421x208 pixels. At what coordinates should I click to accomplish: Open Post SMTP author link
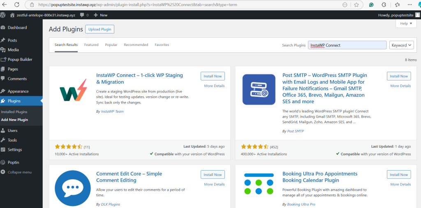coord(295,131)
